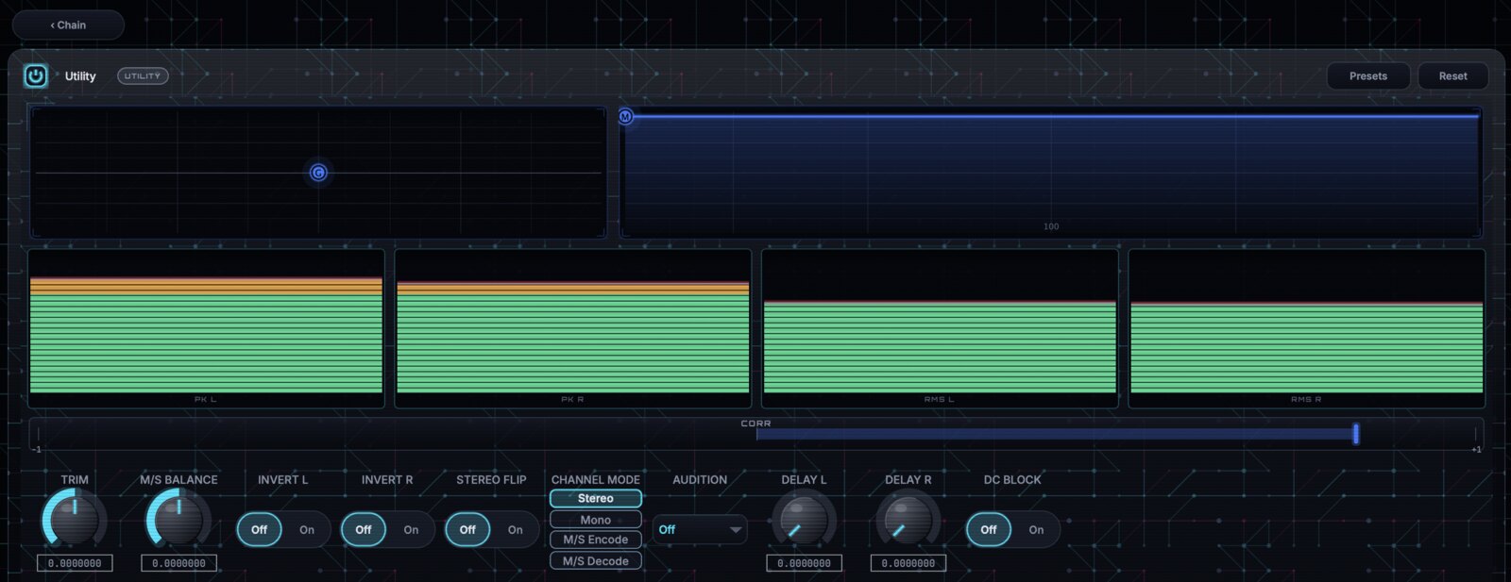Screen dimensions: 1511x582
Task: Set Invert L to Off
Action: [x=259, y=529]
